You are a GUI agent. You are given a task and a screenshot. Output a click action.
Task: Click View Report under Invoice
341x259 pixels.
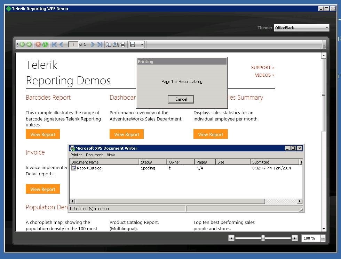tap(42, 189)
